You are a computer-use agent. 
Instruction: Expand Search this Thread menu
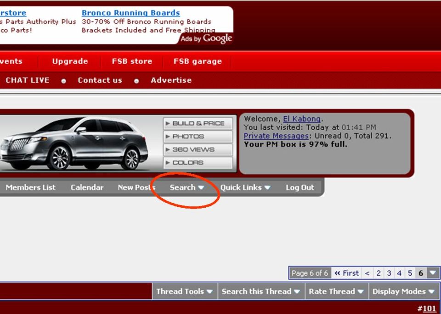point(261,291)
